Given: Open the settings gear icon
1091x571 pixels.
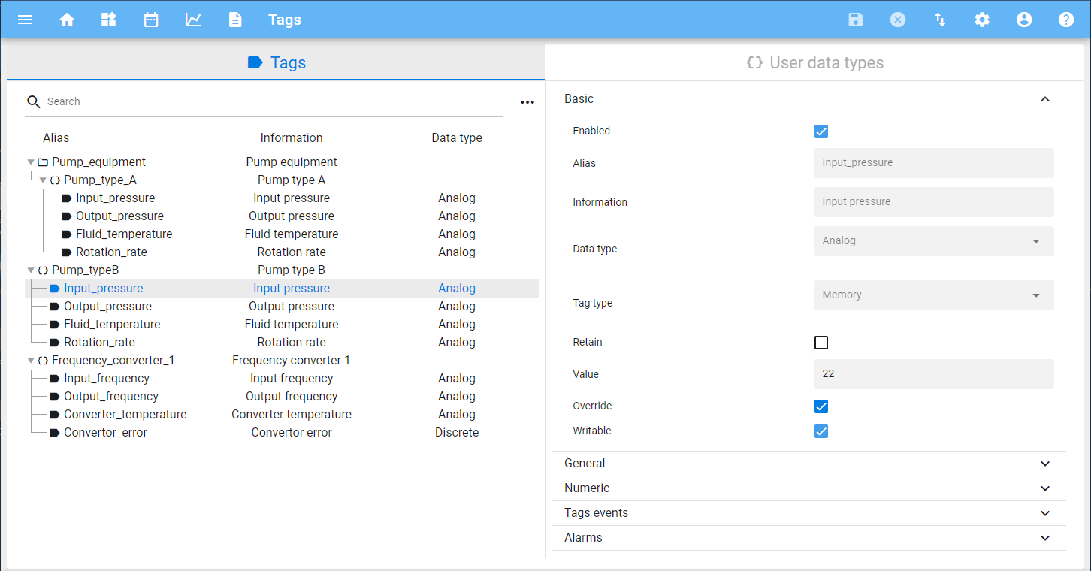Looking at the screenshot, I should (982, 20).
